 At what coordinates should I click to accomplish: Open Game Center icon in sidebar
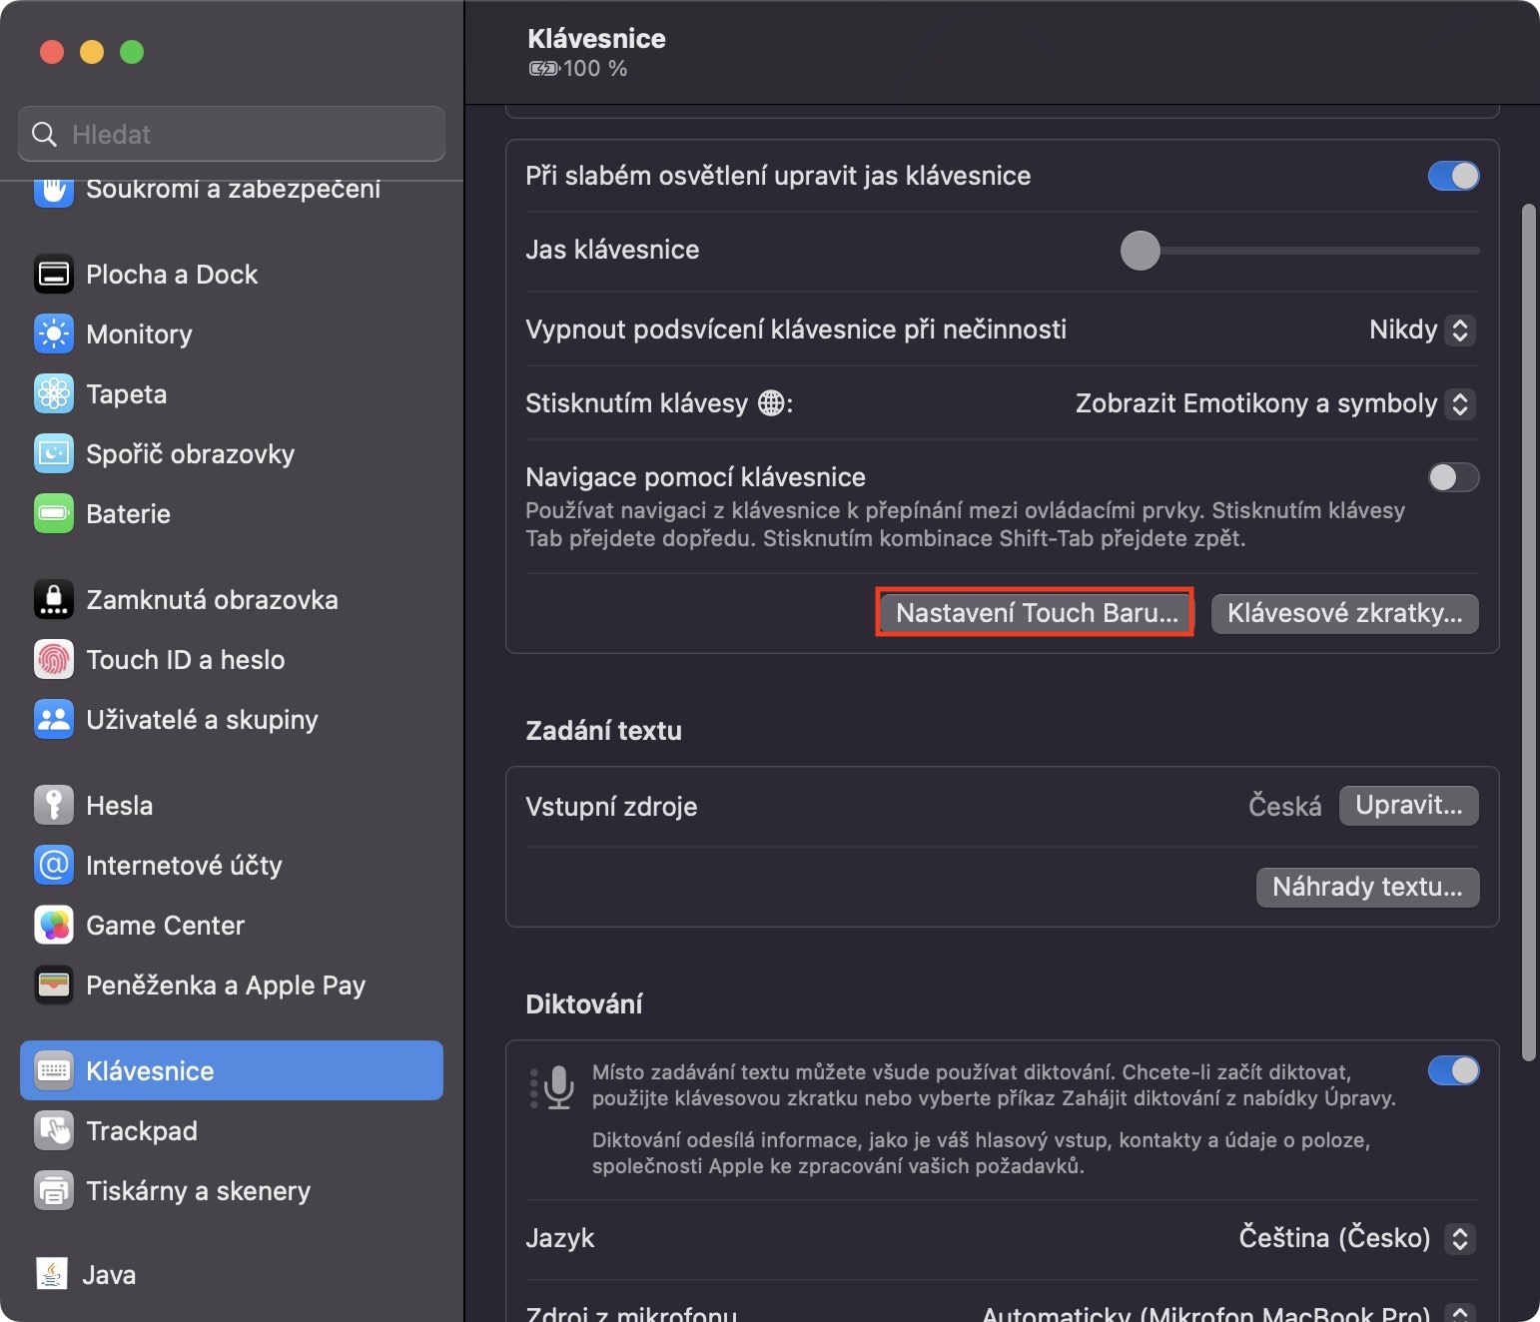tap(54, 926)
